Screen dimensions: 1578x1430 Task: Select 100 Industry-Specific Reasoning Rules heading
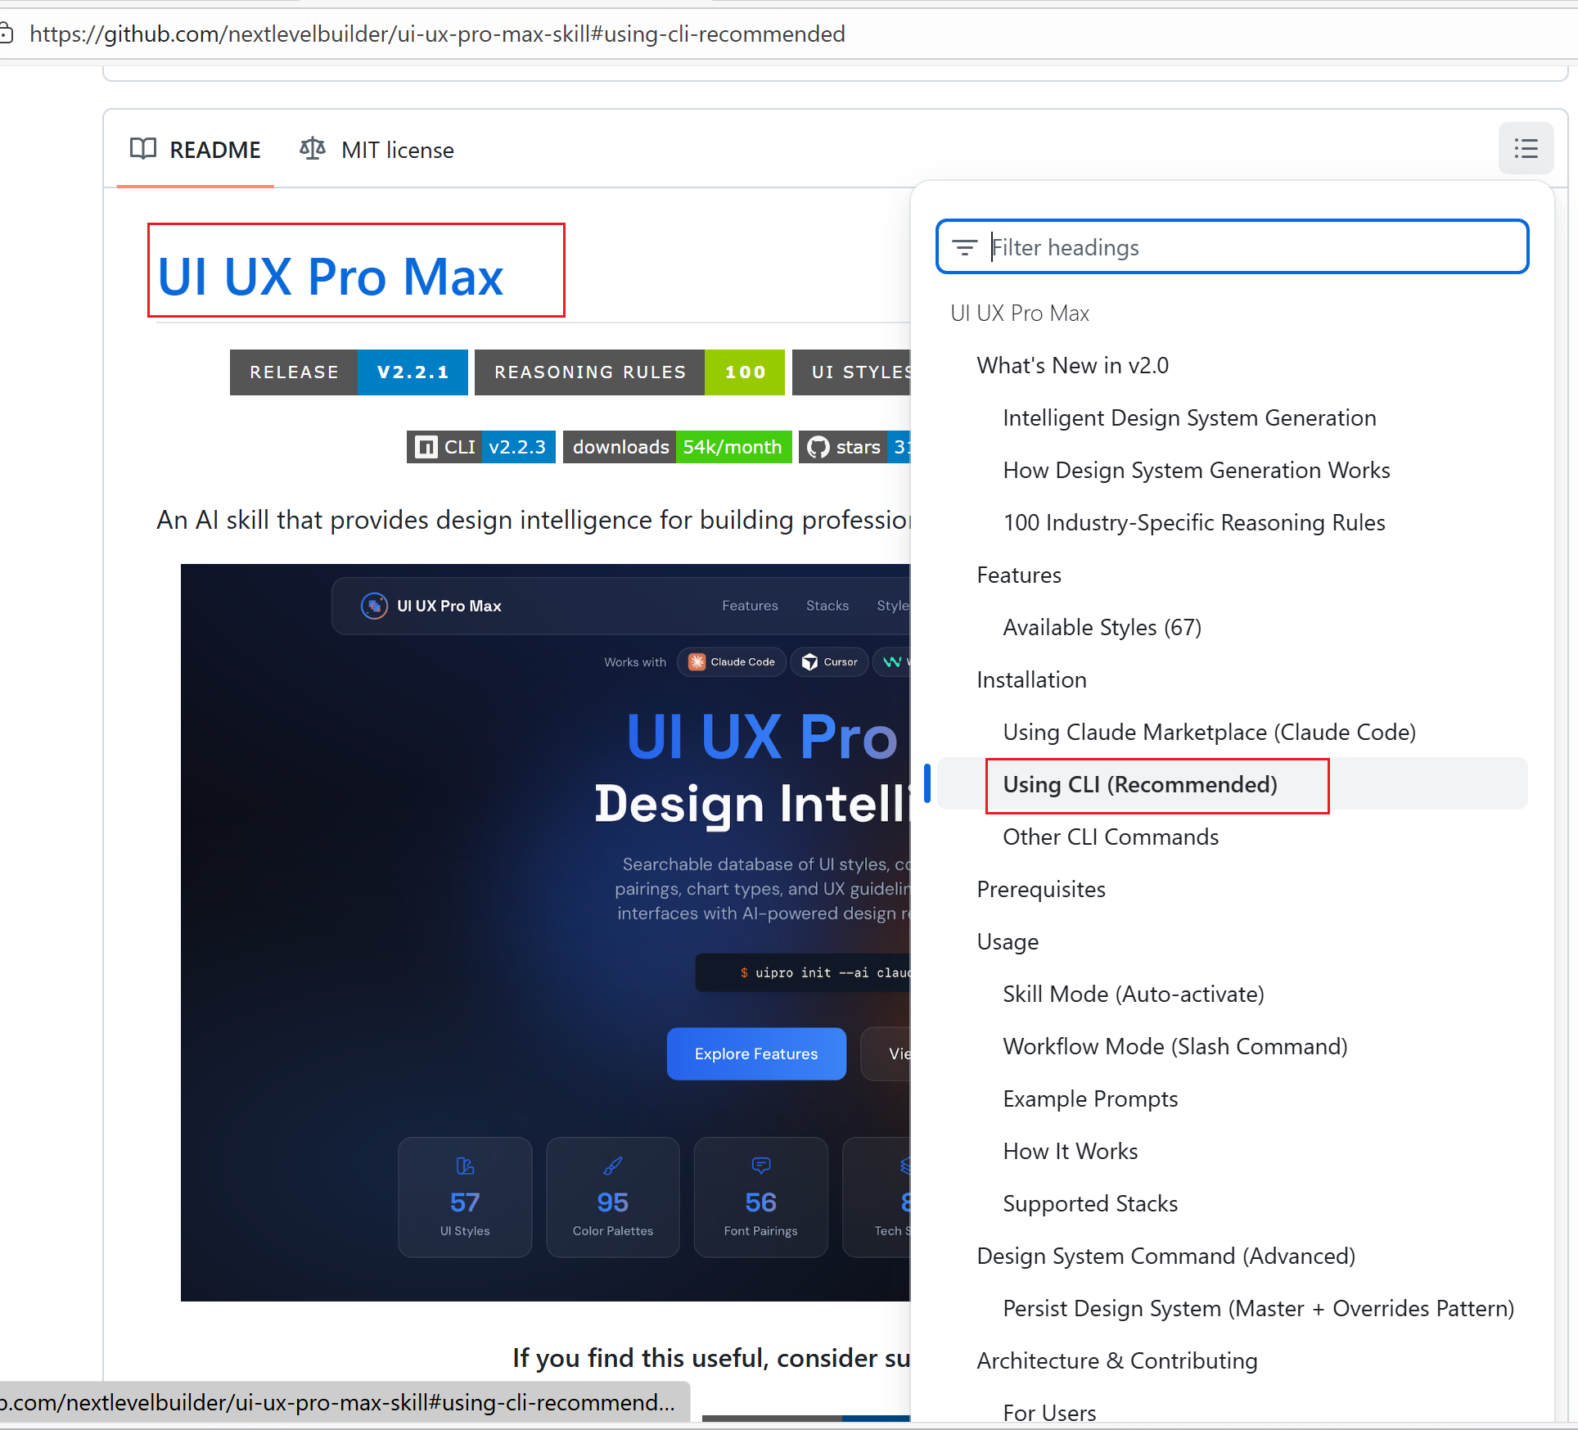coord(1194,522)
